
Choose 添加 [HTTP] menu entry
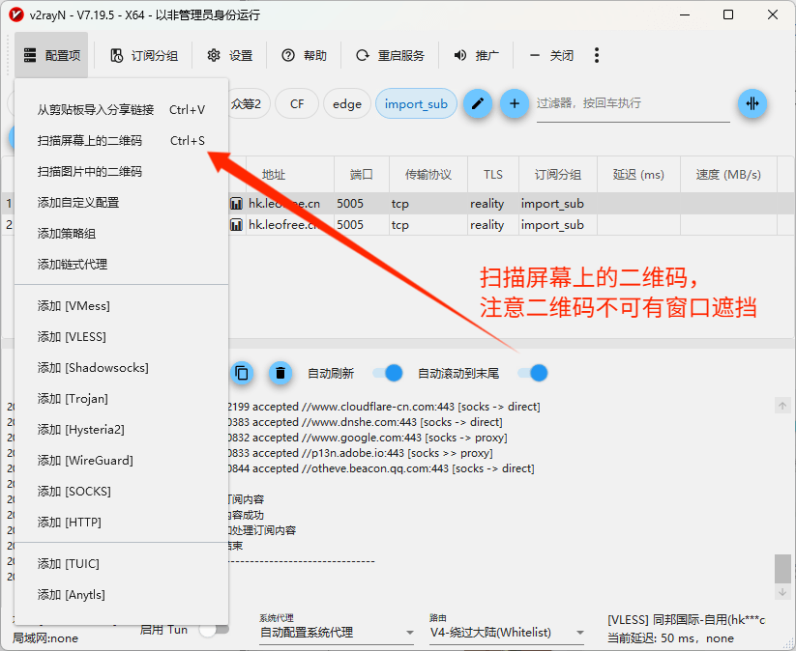coord(121,523)
